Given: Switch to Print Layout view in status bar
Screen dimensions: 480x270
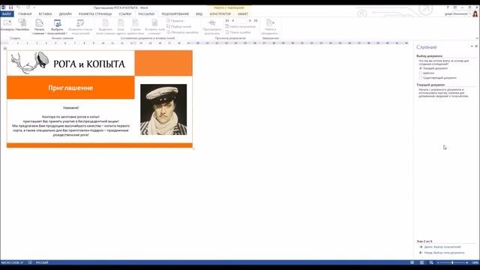Looking at the screenshot, I should (421, 262).
